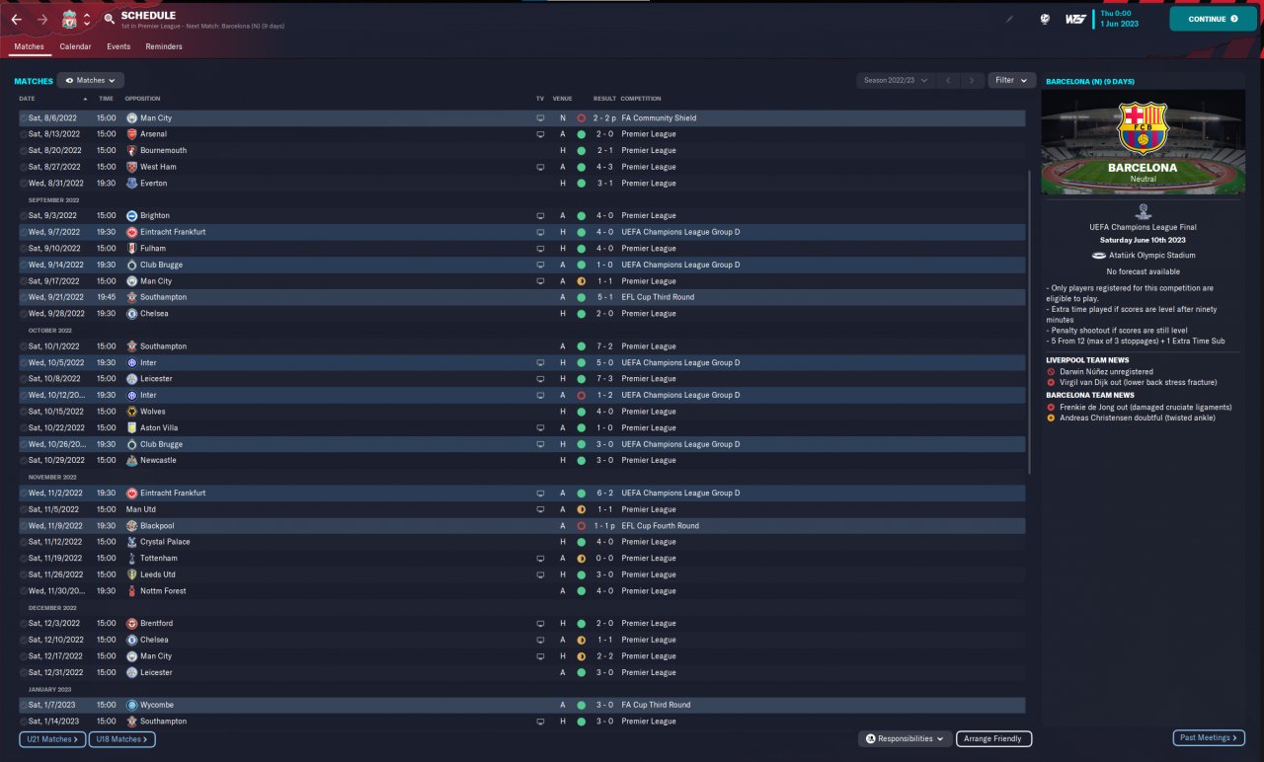Tick the selection circle for the 10/15/2022 Wolves match
1264x762 pixels.
pos(23,412)
